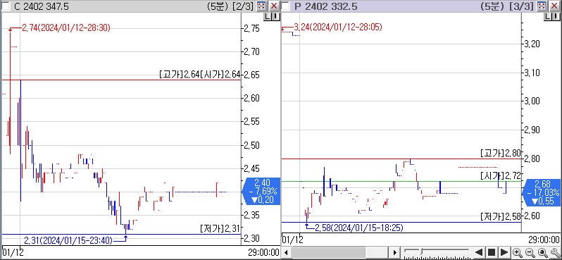
Task: Click the horizontal scrollbar left arrow
Action: pos(286,252)
